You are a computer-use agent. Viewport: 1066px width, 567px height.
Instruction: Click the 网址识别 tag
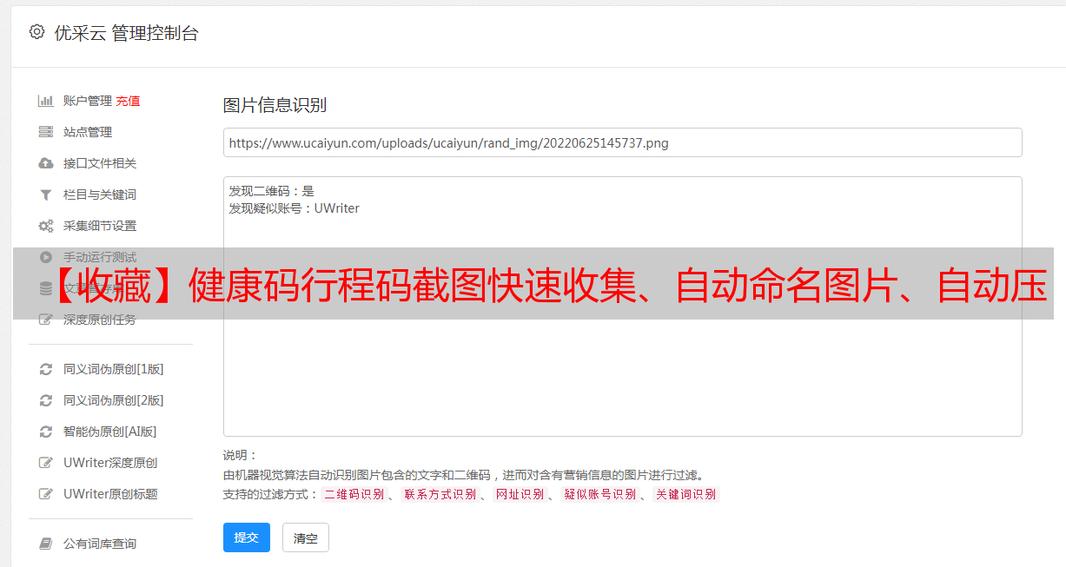coord(520,494)
